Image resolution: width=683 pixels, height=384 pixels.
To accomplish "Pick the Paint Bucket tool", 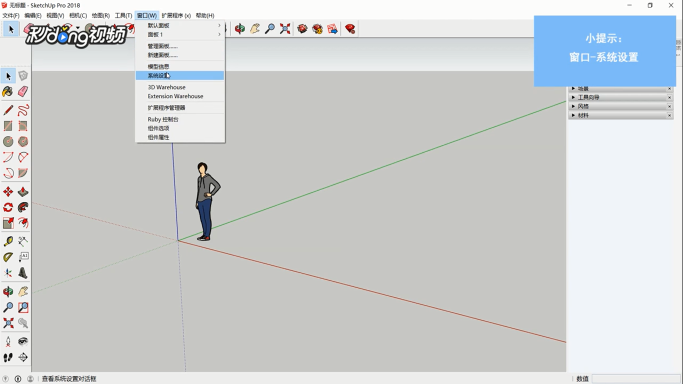I will click(x=8, y=91).
